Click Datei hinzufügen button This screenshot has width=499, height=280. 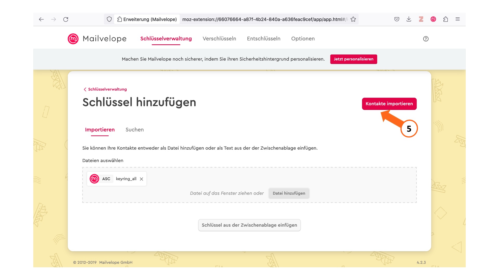pos(289,193)
